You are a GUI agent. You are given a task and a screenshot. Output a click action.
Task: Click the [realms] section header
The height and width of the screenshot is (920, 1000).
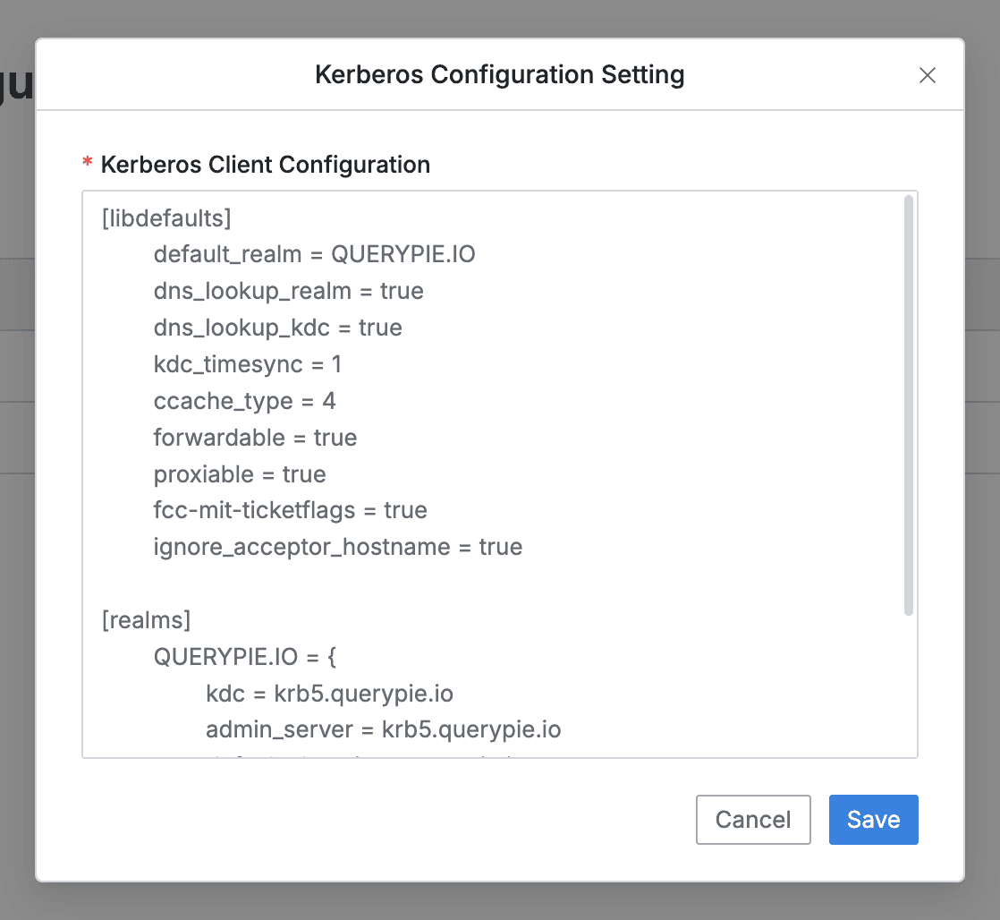[x=146, y=619]
